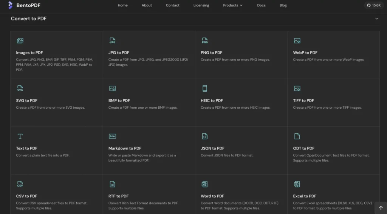
Task: Select the Excel to PDF title
Action: click(305, 196)
